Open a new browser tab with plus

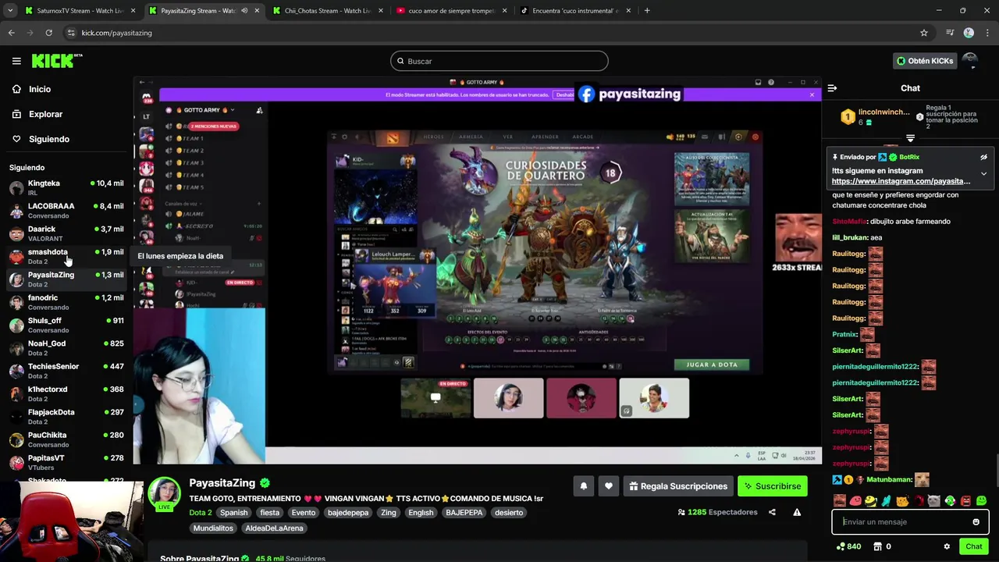coord(647,11)
